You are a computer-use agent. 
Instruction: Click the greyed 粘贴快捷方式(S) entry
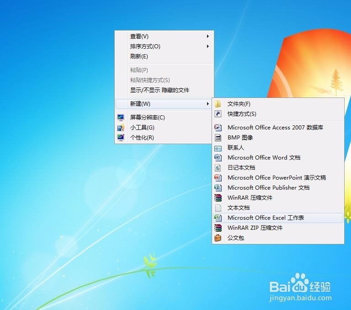coord(164,80)
